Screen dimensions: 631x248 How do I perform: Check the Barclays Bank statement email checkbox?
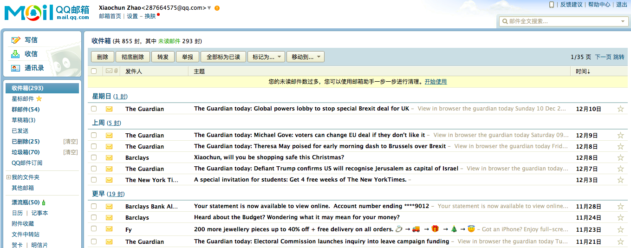94,206
